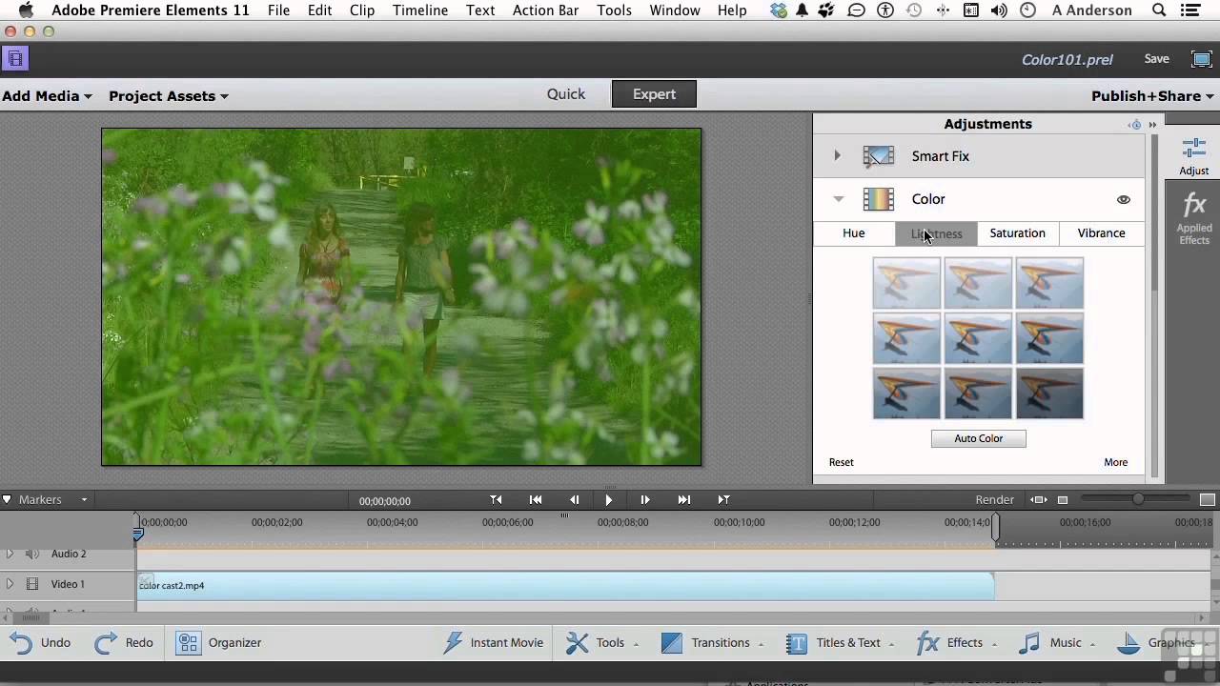Click the Adjustments panel dock icon
Image resolution: width=1220 pixels, height=686 pixels.
tap(1134, 125)
